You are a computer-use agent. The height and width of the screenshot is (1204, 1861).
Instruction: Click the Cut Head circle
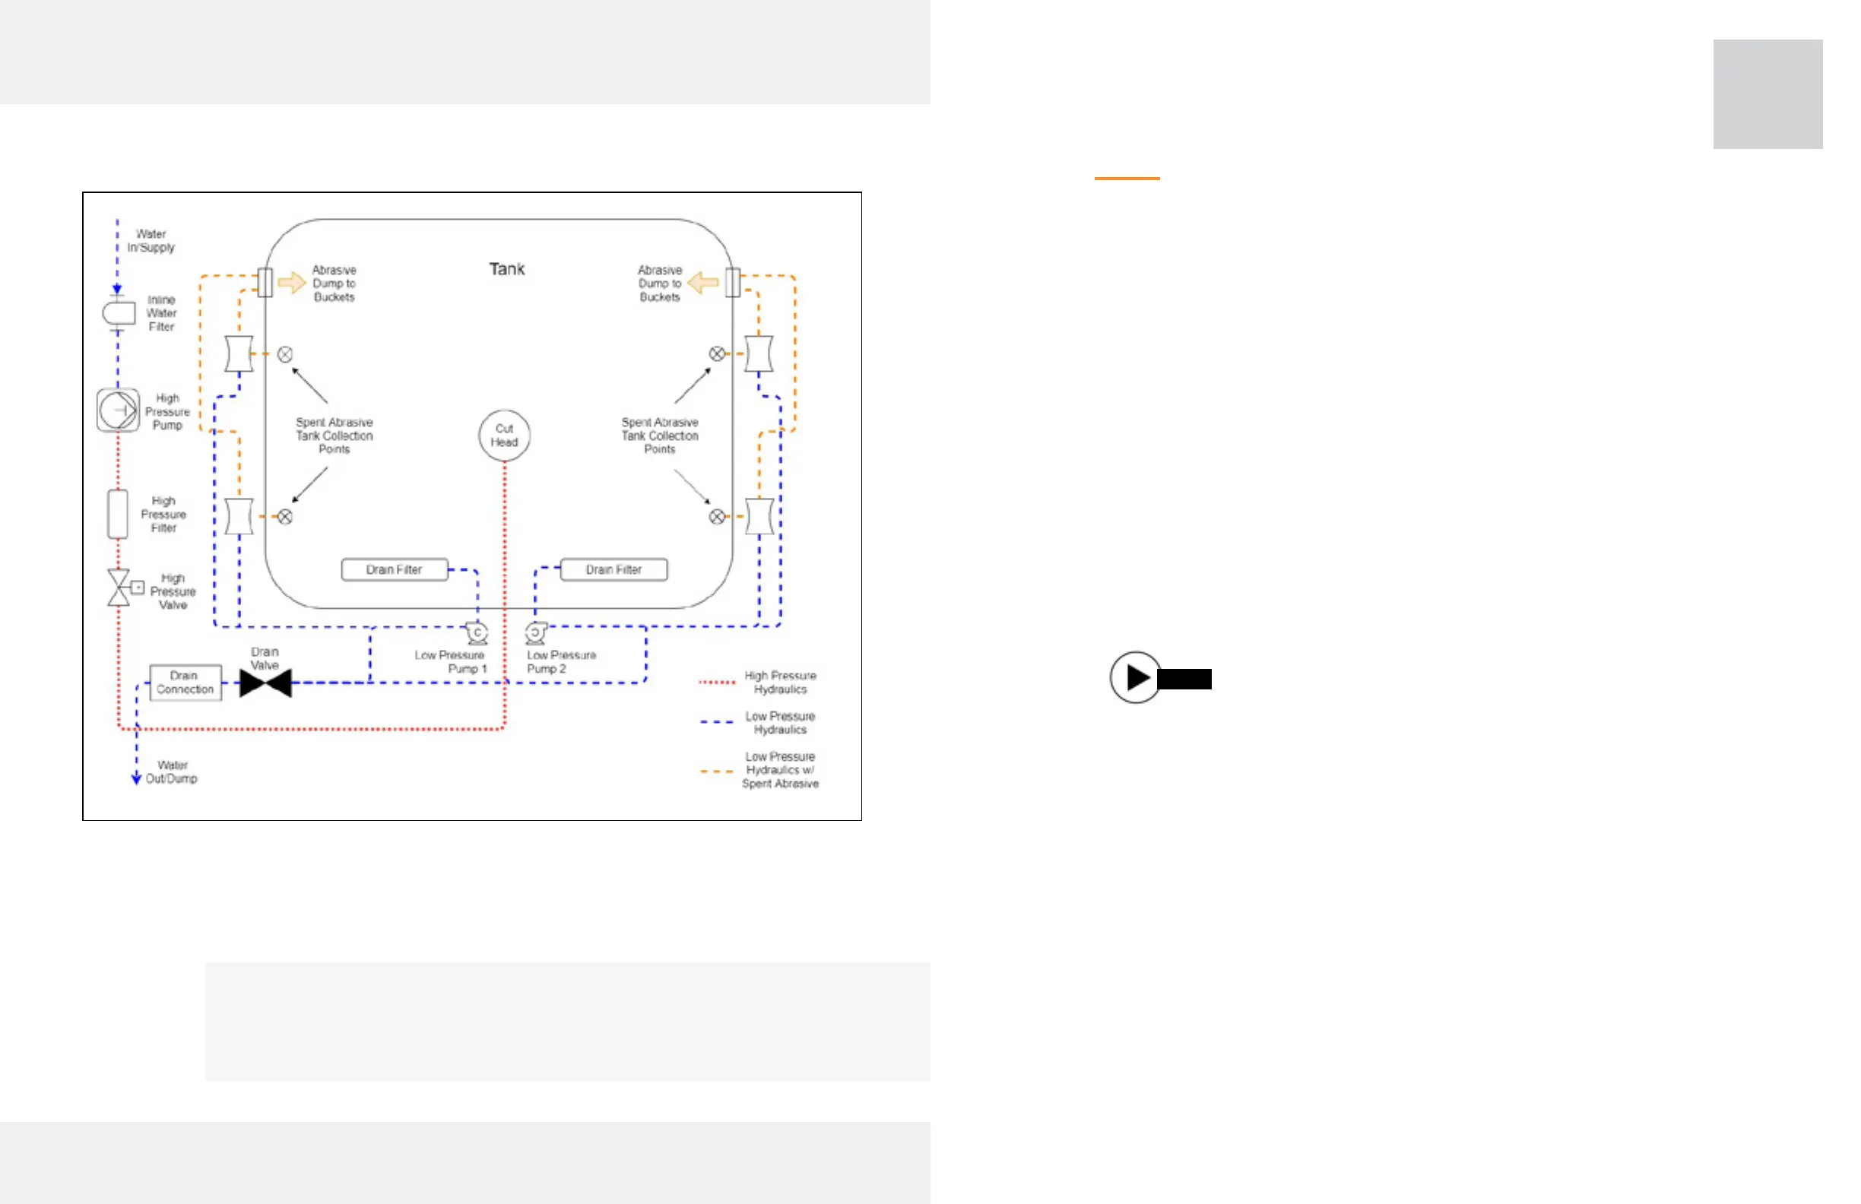pyautogui.click(x=504, y=436)
